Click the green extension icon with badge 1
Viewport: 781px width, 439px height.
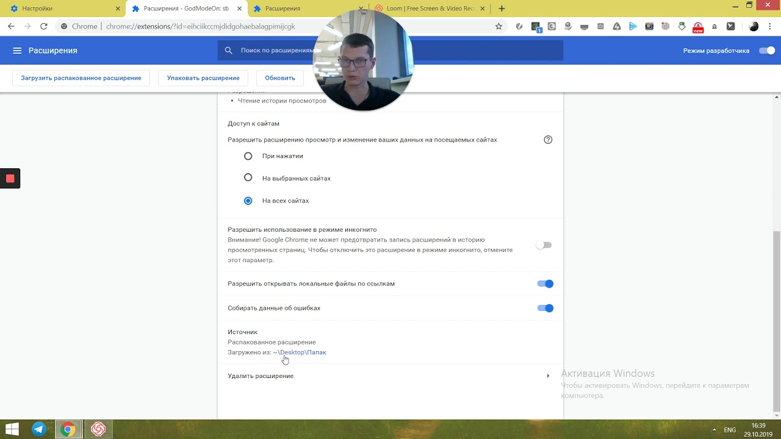coord(536,27)
